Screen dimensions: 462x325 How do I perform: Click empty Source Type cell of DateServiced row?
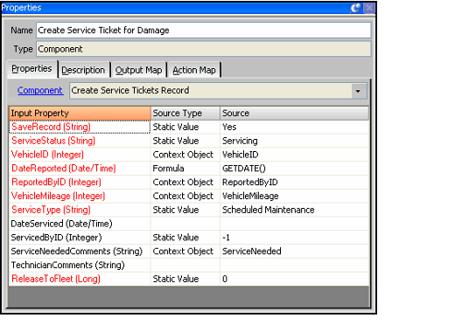click(x=185, y=224)
